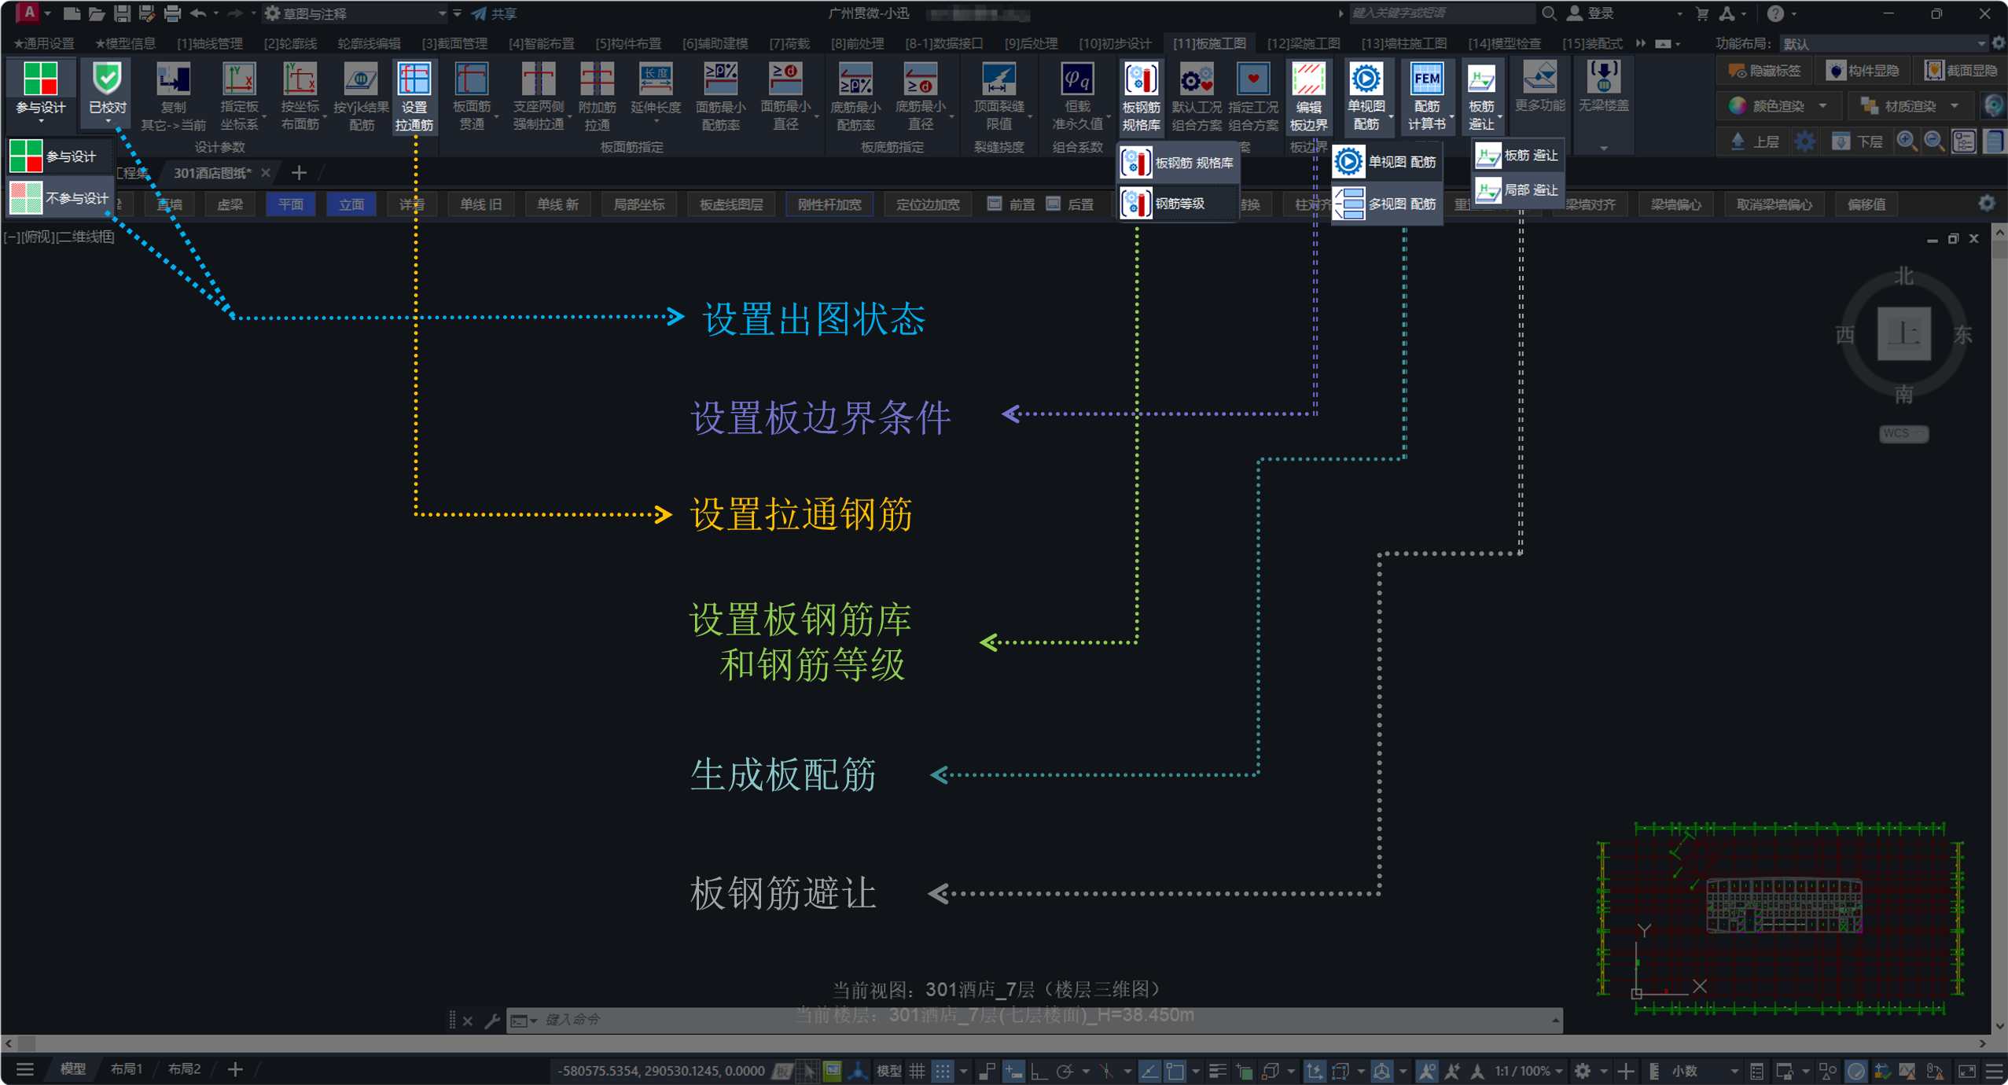Click 指定工况组合方案 icon
This screenshot has width=2008, height=1085.
point(1253,79)
